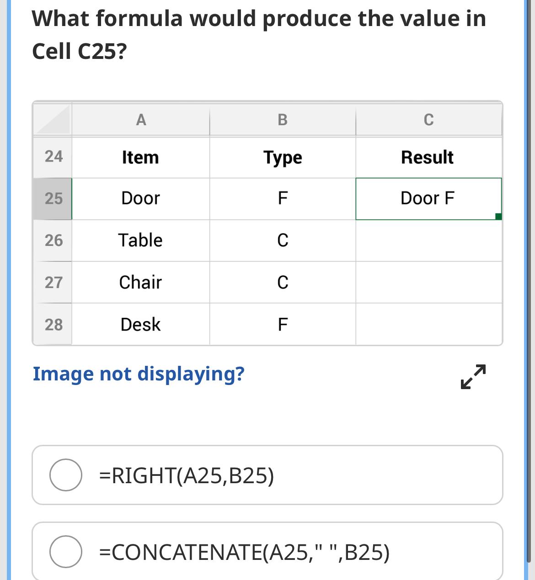Select row 25 header
Screen dimensions: 535x580
coord(53,199)
